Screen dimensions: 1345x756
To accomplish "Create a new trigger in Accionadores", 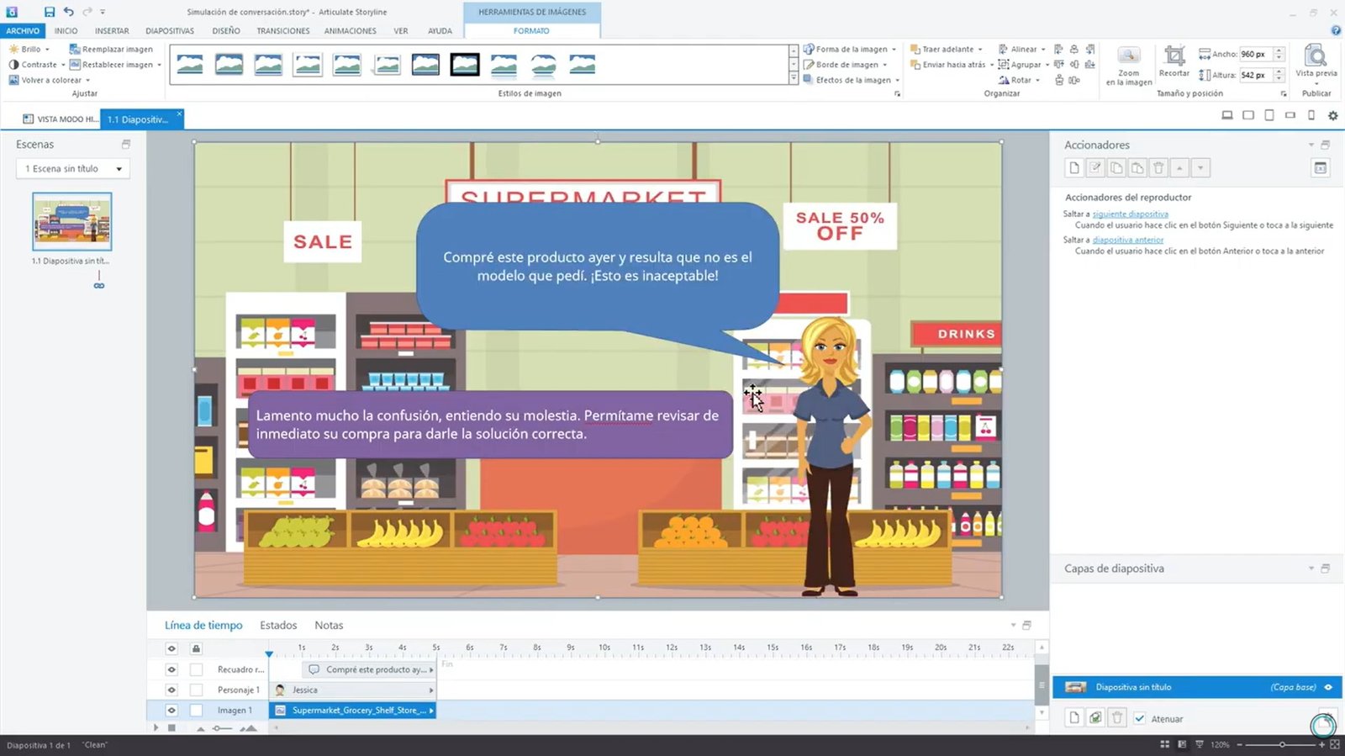I will point(1074,168).
